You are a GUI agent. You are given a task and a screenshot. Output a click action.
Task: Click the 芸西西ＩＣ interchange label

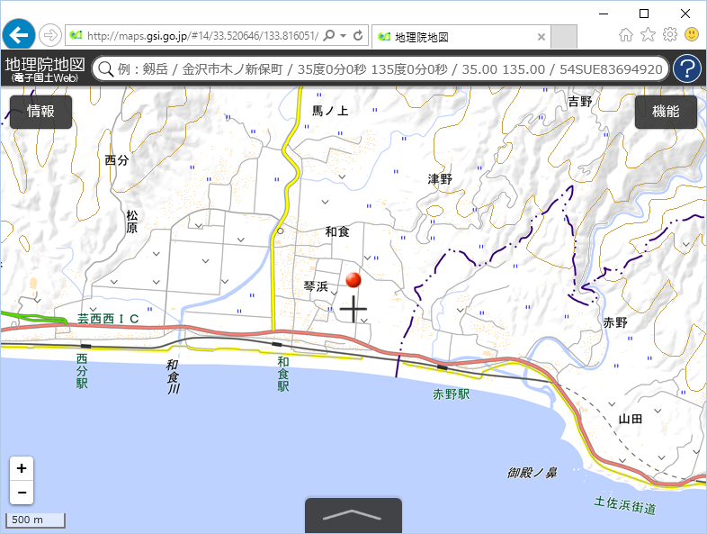pyautogui.click(x=108, y=319)
